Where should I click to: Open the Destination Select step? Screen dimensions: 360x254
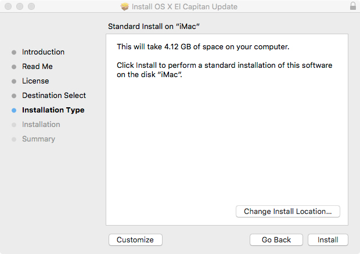54,96
